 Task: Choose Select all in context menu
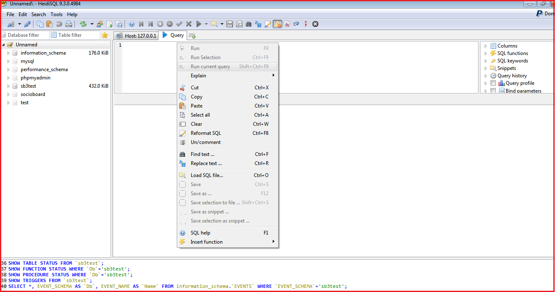pyautogui.click(x=228, y=115)
